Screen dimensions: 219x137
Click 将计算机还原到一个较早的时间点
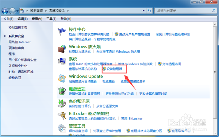[x=92, y=39]
